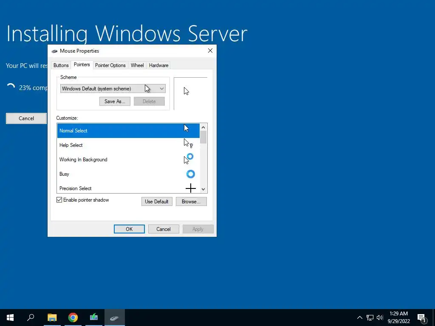Click the Browse... button
The image size is (435, 326).
[191, 202]
